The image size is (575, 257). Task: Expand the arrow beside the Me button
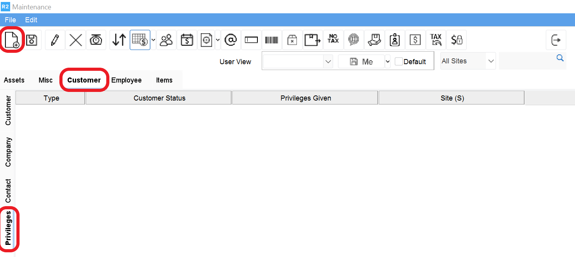pyautogui.click(x=387, y=61)
